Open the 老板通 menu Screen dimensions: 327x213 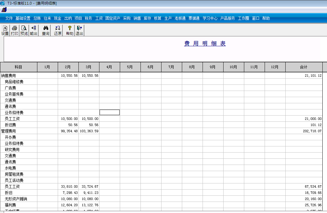coord(179,18)
